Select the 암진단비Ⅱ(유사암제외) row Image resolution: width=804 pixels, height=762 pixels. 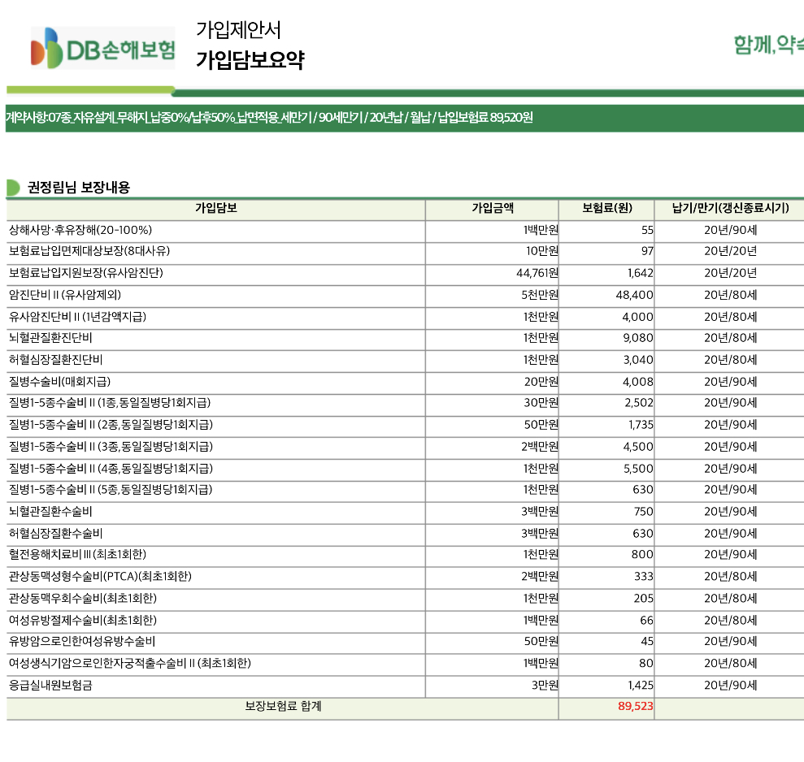(405, 295)
